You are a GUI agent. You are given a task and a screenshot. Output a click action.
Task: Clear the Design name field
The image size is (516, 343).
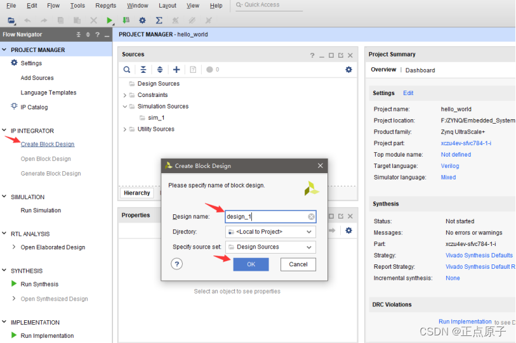coord(311,217)
